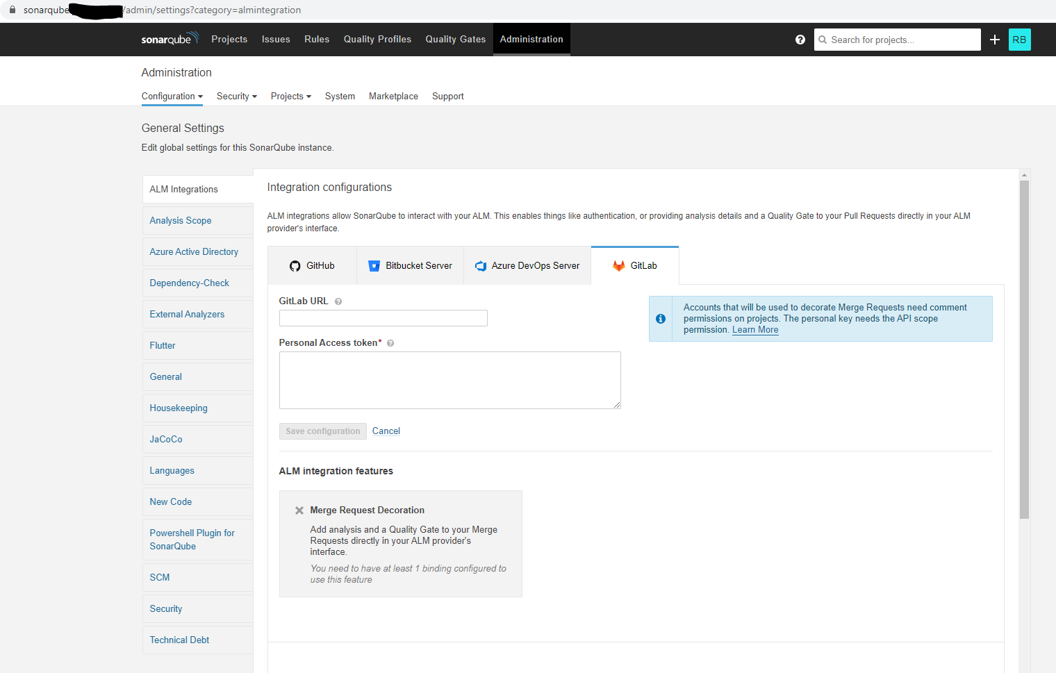
Task: Switch to the Bitbucket Server tab
Action: 410,266
